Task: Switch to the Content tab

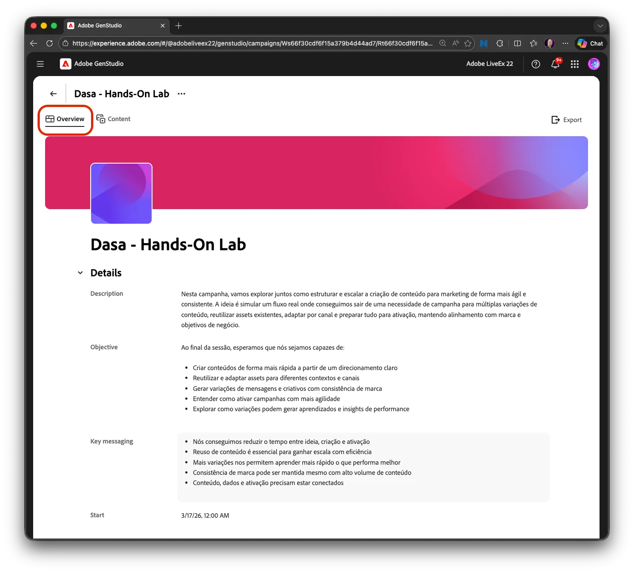Action: (114, 119)
